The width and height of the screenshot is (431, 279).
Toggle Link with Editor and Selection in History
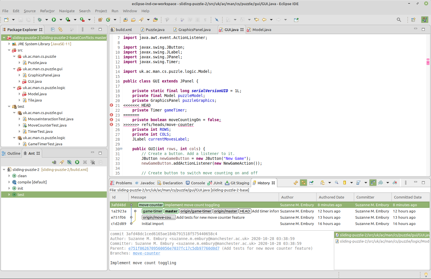[303, 183]
